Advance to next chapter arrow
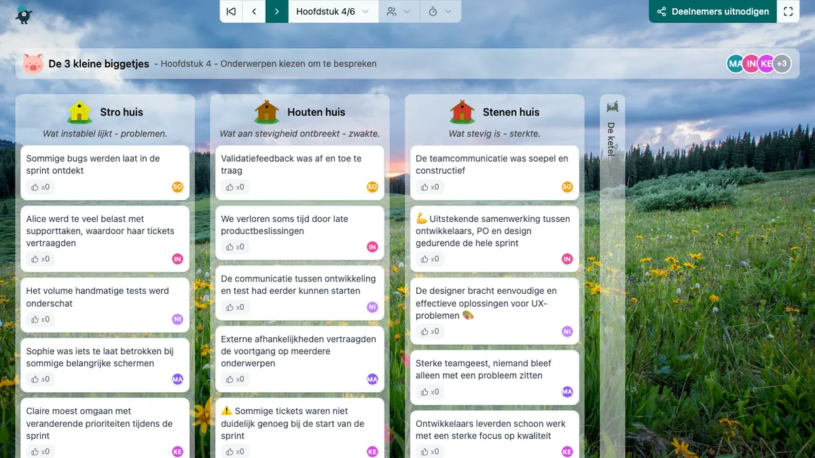The height and width of the screenshot is (458, 815). (276, 12)
